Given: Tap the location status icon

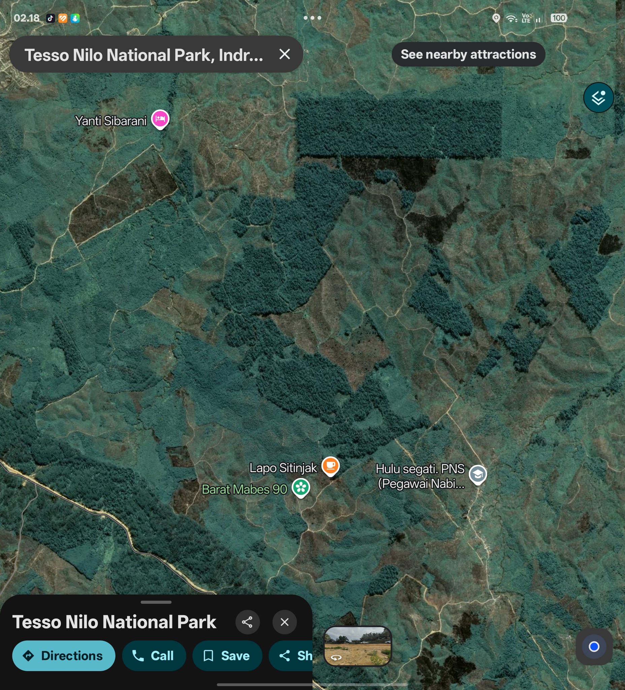Looking at the screenshot, I should [496, 18].
